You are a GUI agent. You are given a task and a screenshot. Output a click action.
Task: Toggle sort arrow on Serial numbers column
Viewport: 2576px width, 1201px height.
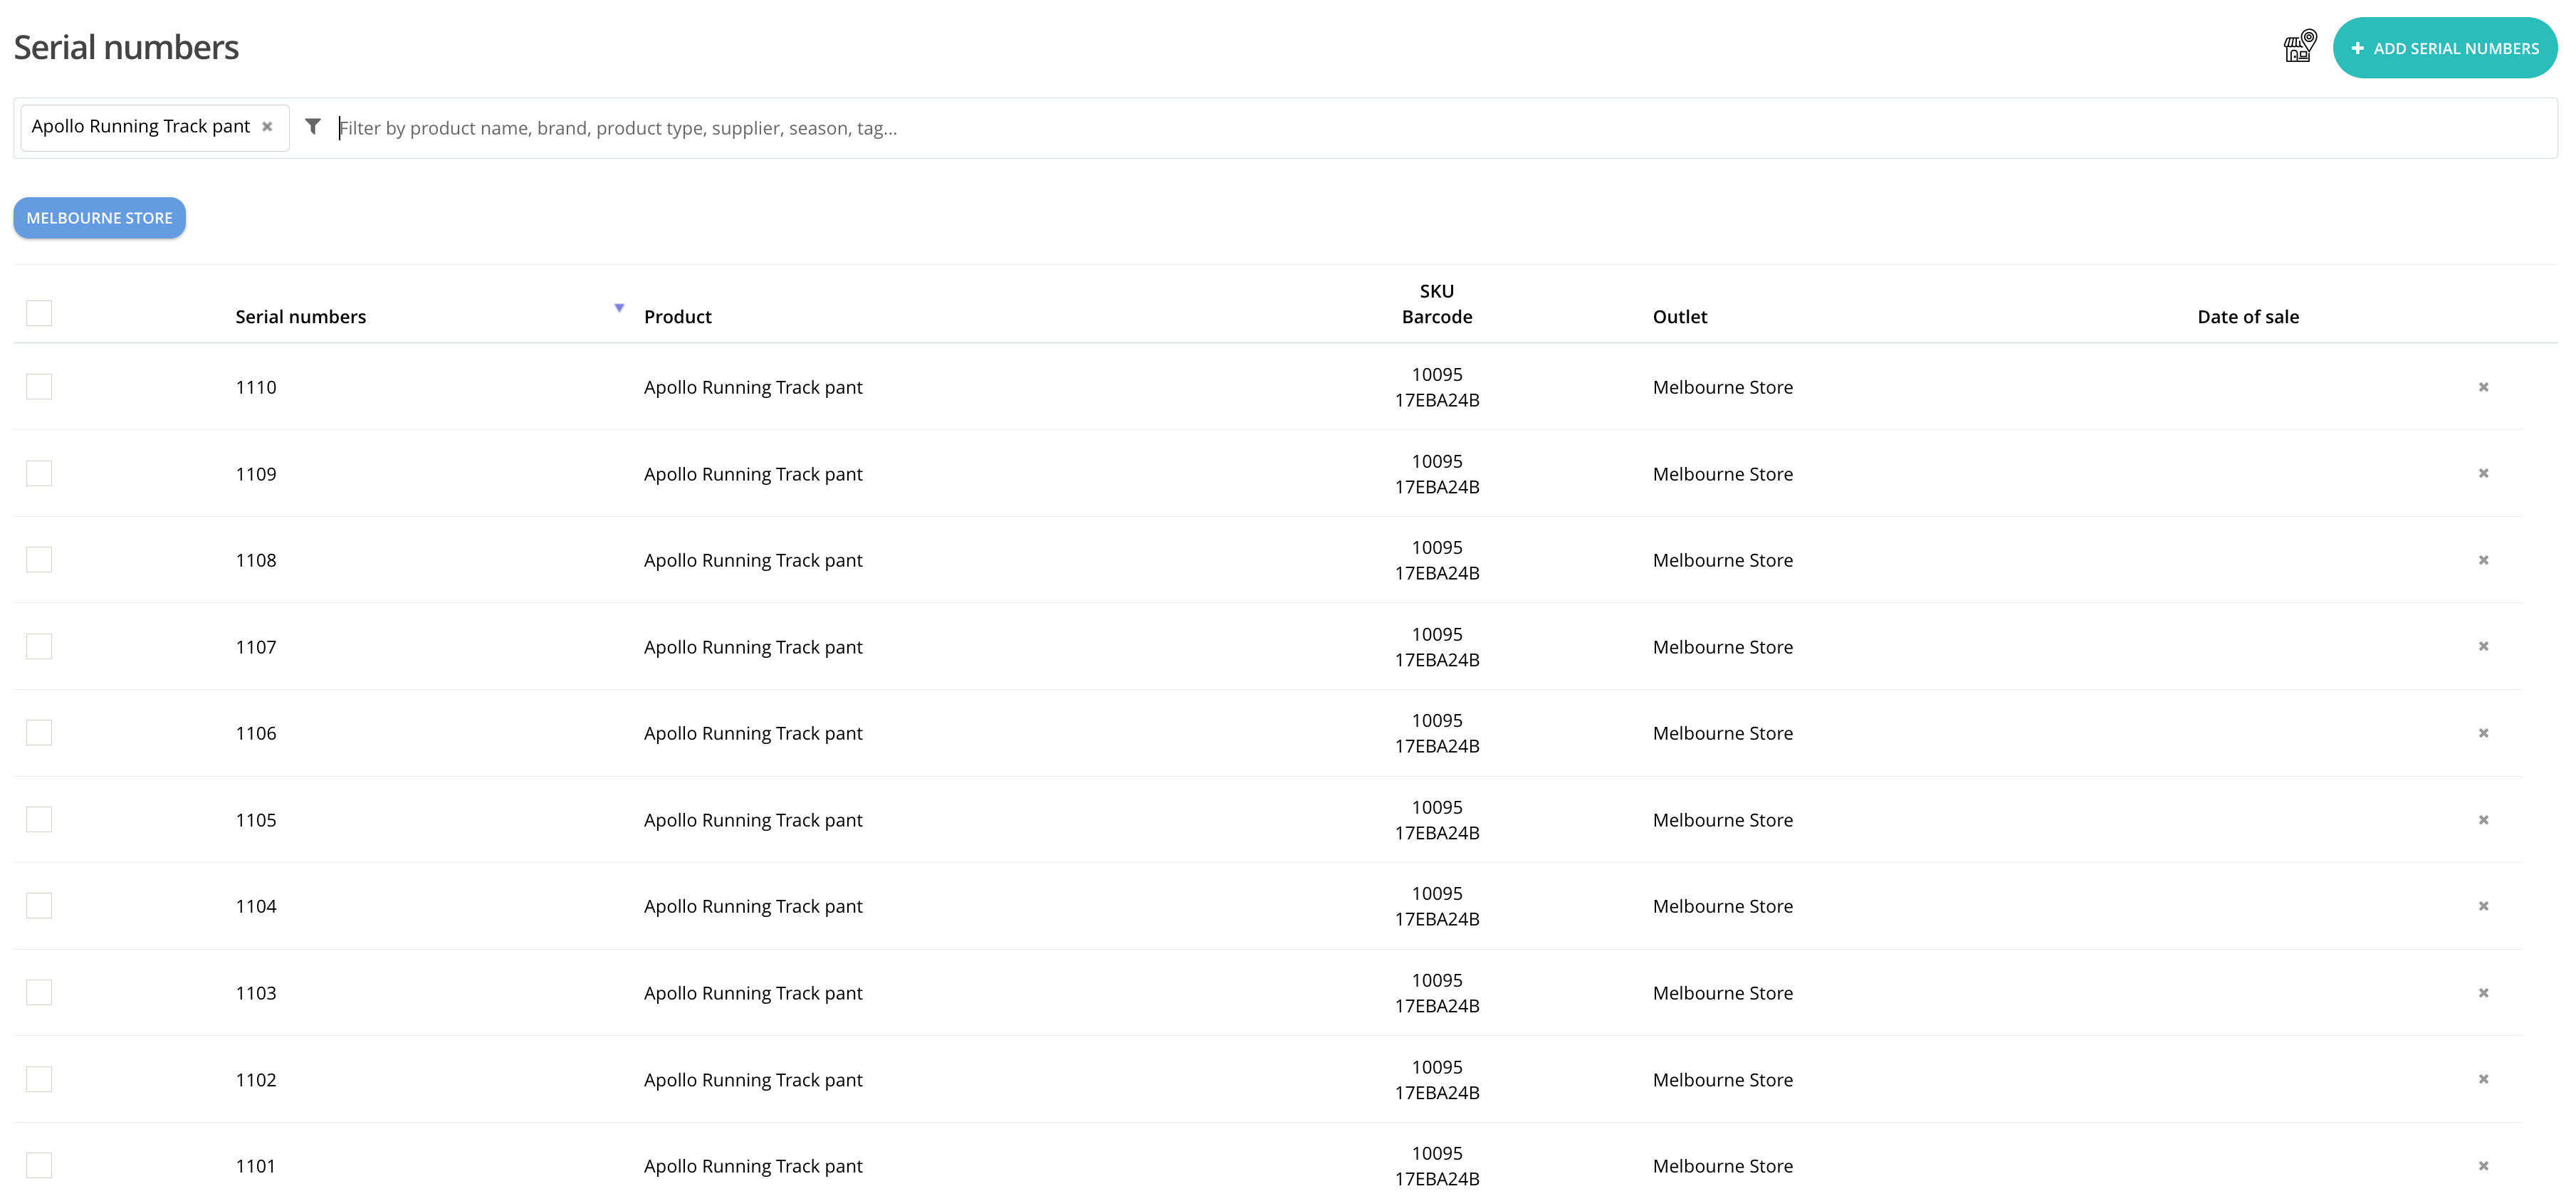pos(619,308)
